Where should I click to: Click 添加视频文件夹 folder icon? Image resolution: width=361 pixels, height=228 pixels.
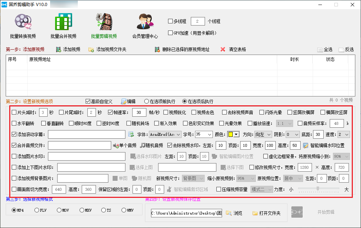[x=91, y=50]
